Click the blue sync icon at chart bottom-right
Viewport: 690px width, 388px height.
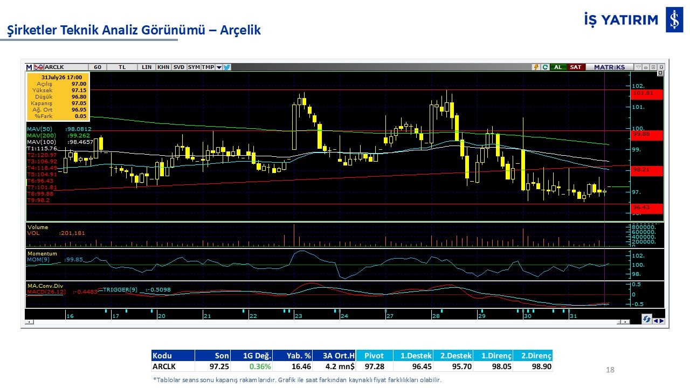(x=646, y=319)
